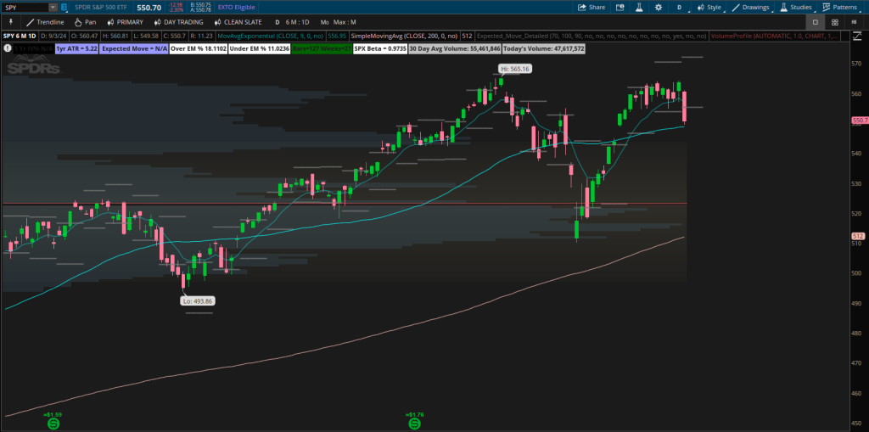The image size is (869, 432).
Task: Apply the CLEAN SLATE chart style
Action: pos(238,22)
